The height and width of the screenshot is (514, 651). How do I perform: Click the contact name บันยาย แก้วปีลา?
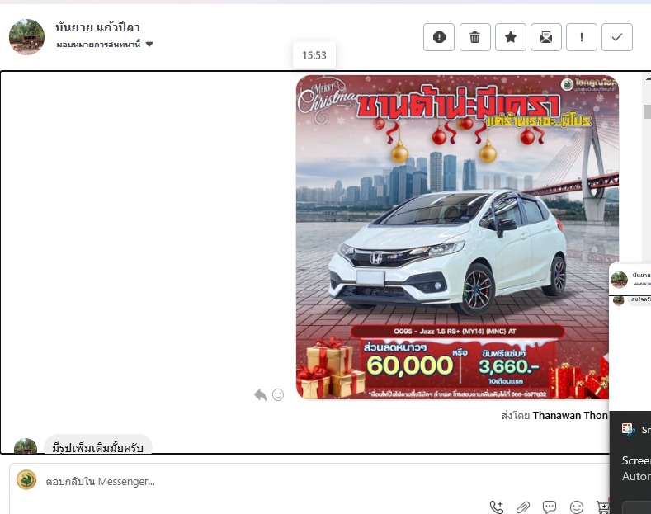97,27
